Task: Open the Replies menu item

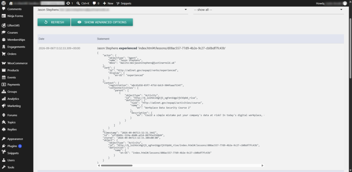Action: click(x=12, y=130)
